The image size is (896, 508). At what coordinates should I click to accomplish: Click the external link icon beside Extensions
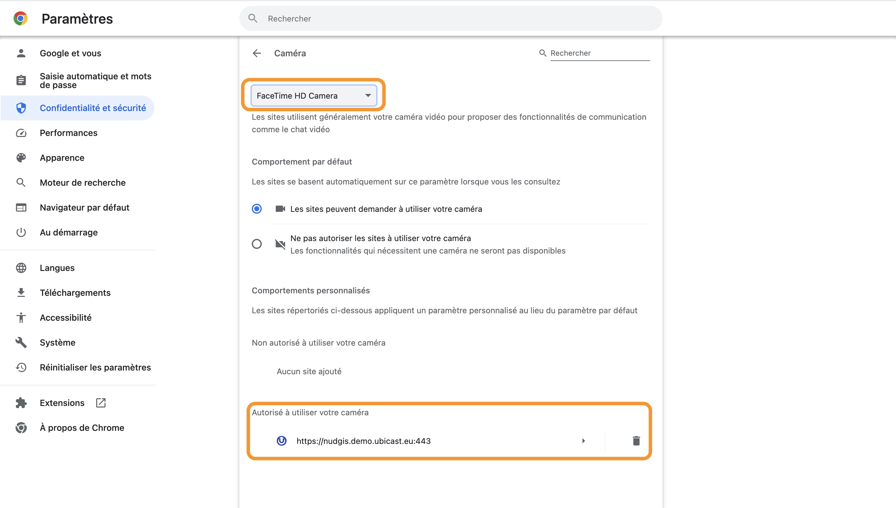point(101,403)
